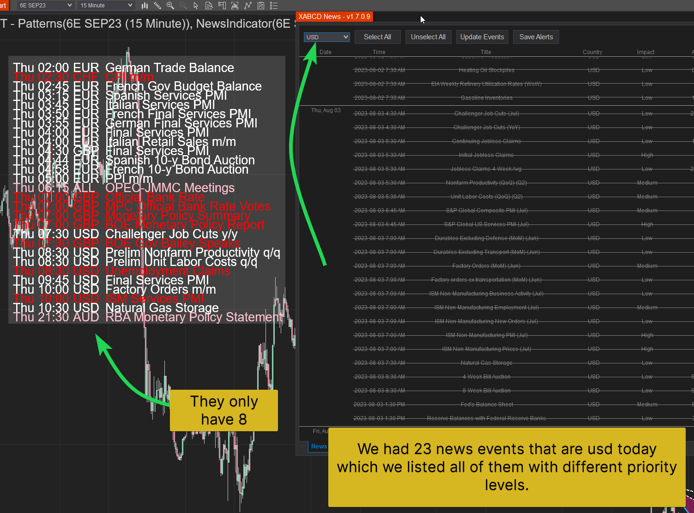This screenshot has height=513, width=694.
Task: Open the indicator list icon
Action: [x=274, y=6]
